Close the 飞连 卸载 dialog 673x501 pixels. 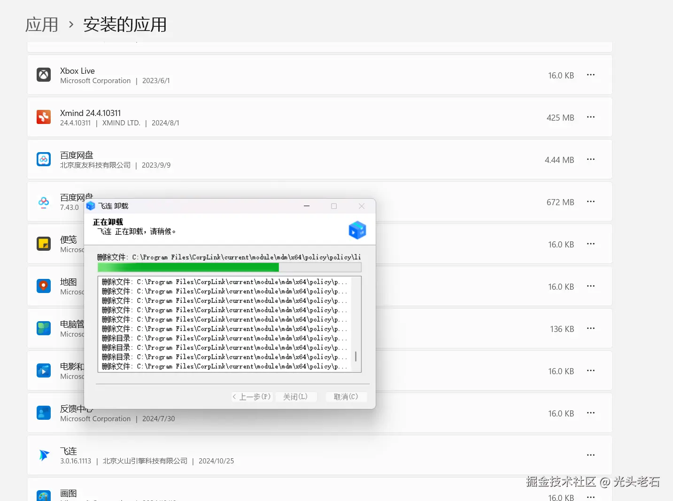pos(362,206)
